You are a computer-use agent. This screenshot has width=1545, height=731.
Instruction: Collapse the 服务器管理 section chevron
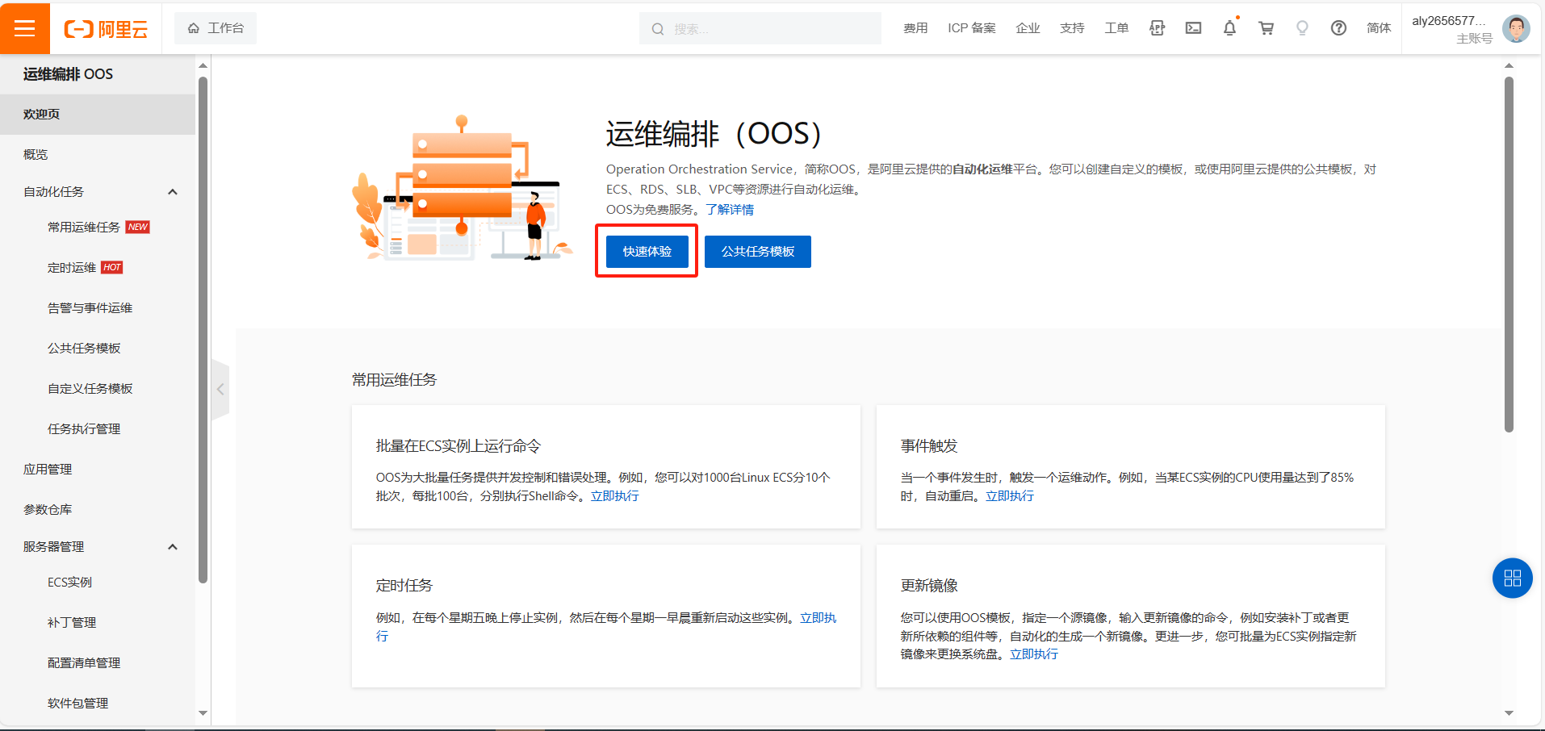tap(172, 547)
